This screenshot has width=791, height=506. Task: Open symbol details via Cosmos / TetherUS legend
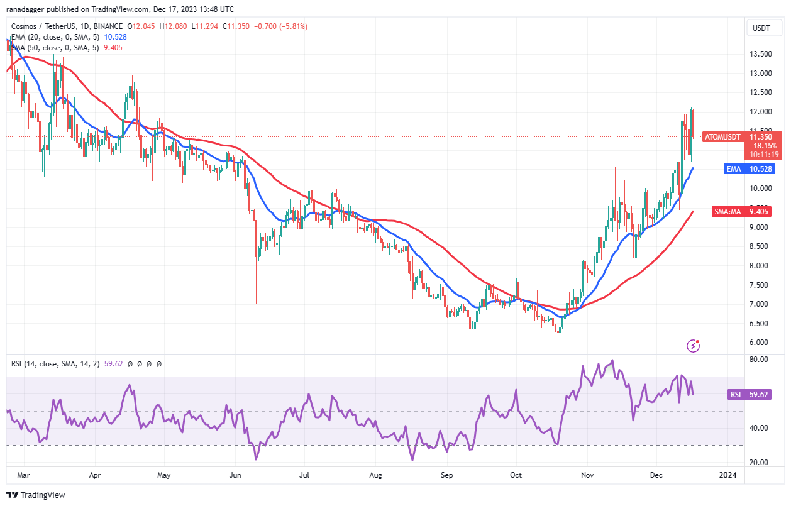click(44, 26)
